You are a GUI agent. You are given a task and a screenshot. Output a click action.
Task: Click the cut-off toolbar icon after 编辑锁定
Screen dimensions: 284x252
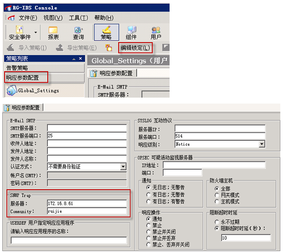165,47
